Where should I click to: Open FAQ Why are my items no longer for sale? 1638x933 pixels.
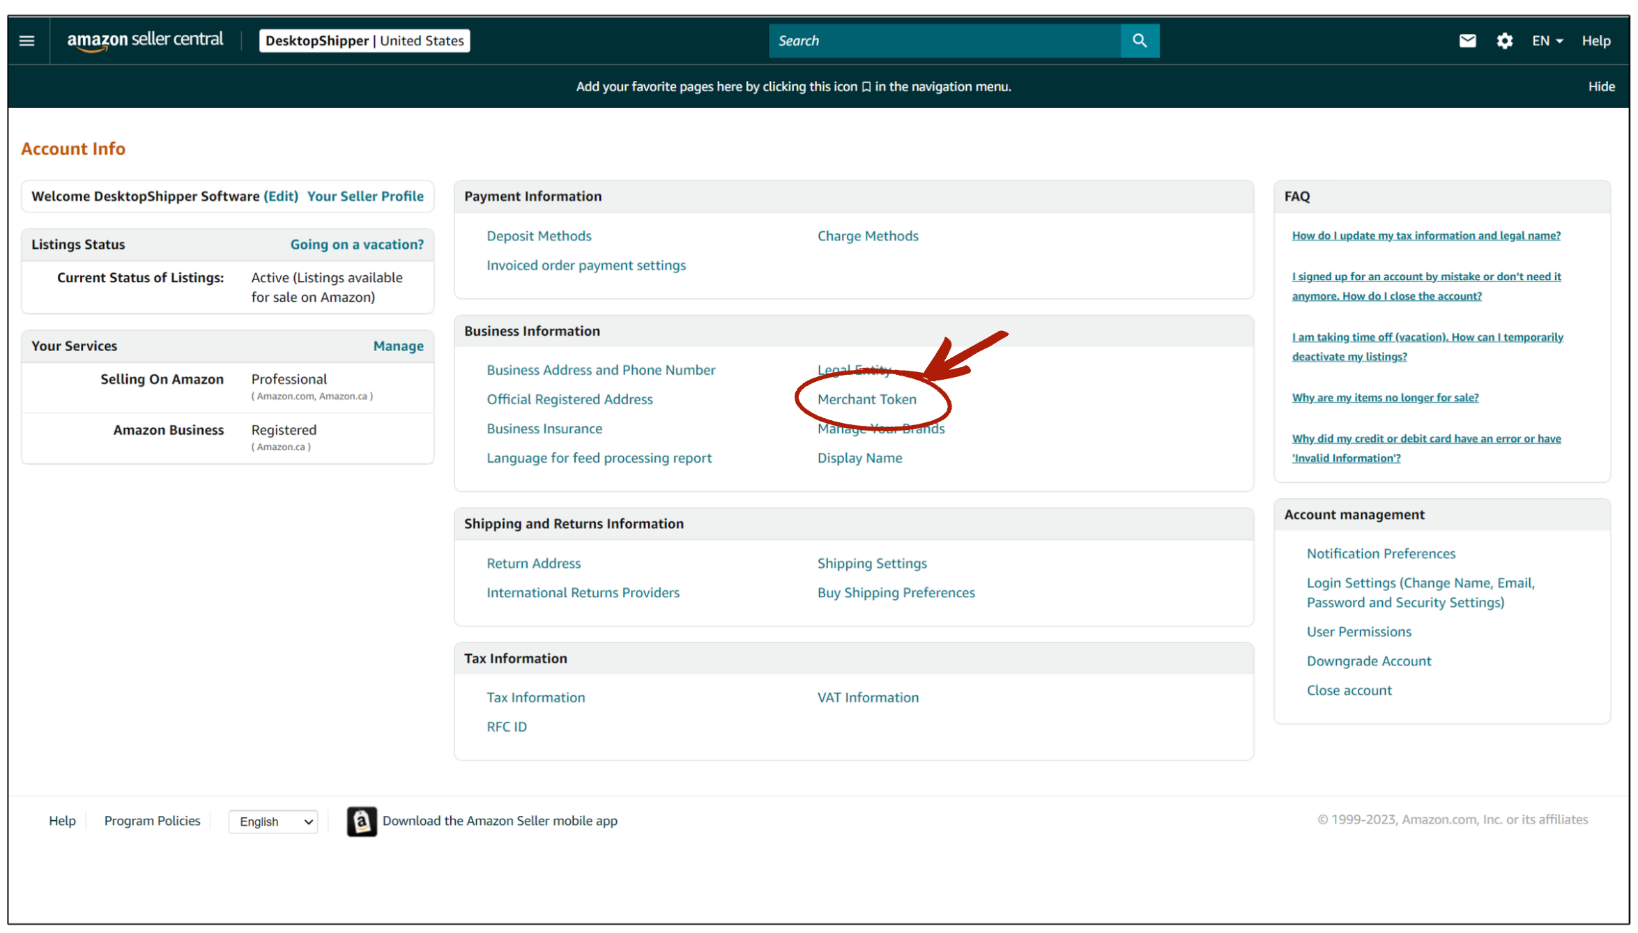(1385, 397)
